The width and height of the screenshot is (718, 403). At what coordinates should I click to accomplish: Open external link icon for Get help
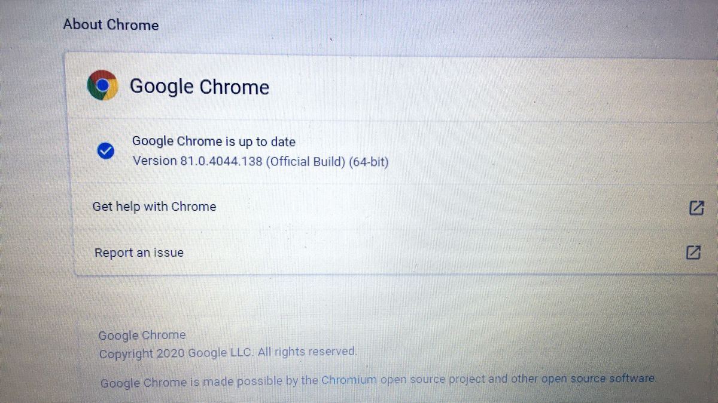[x=696, y=207]
